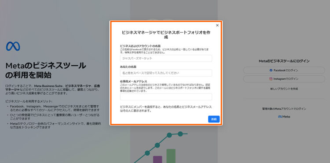This screenshot has width=330, height=163.
Task: Open the 管理対象のMetaアカウントでログイン link
Action: pyautogui.click(x=284, y=109)
